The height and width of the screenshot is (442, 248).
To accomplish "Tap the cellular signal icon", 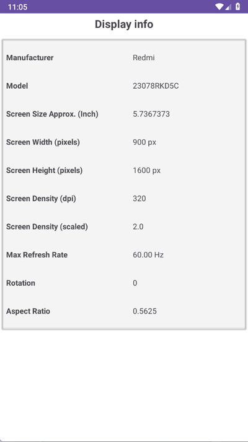I will (x=228, y=7).
